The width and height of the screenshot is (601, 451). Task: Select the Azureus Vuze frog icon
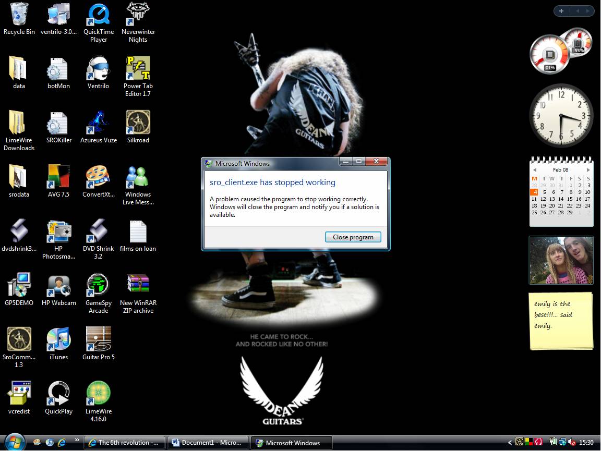[98, 123]
